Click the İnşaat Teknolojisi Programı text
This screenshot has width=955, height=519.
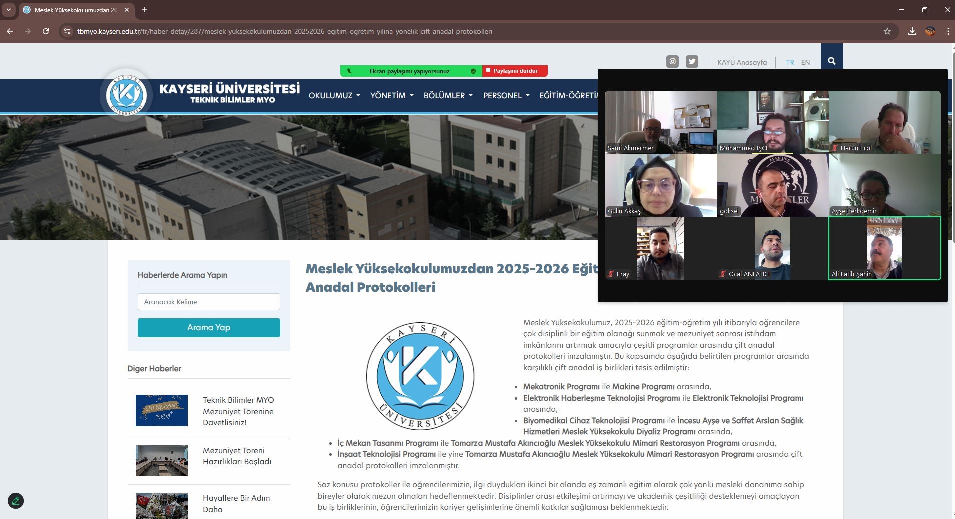coord(387,454)
